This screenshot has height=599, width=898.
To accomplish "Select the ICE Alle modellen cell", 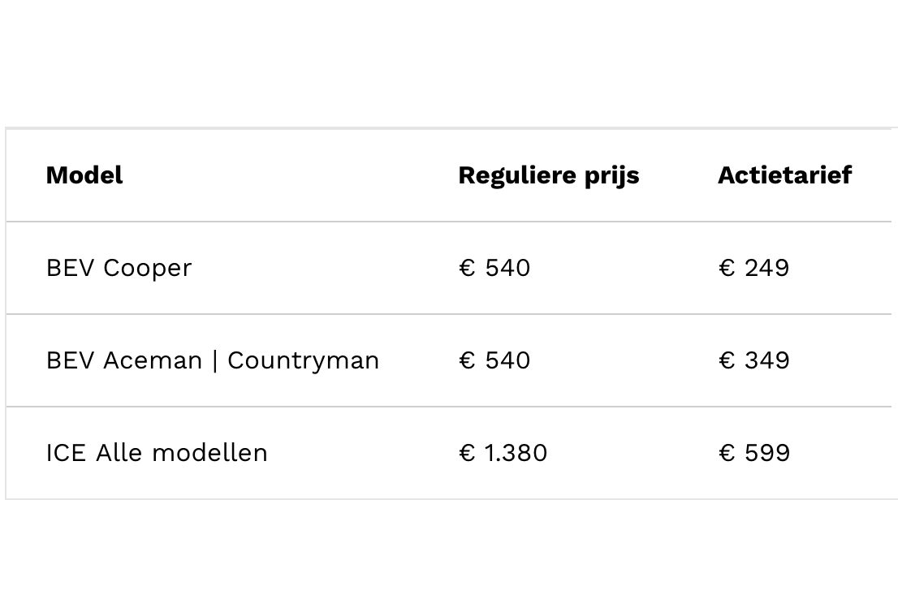I will pos(157,453).
